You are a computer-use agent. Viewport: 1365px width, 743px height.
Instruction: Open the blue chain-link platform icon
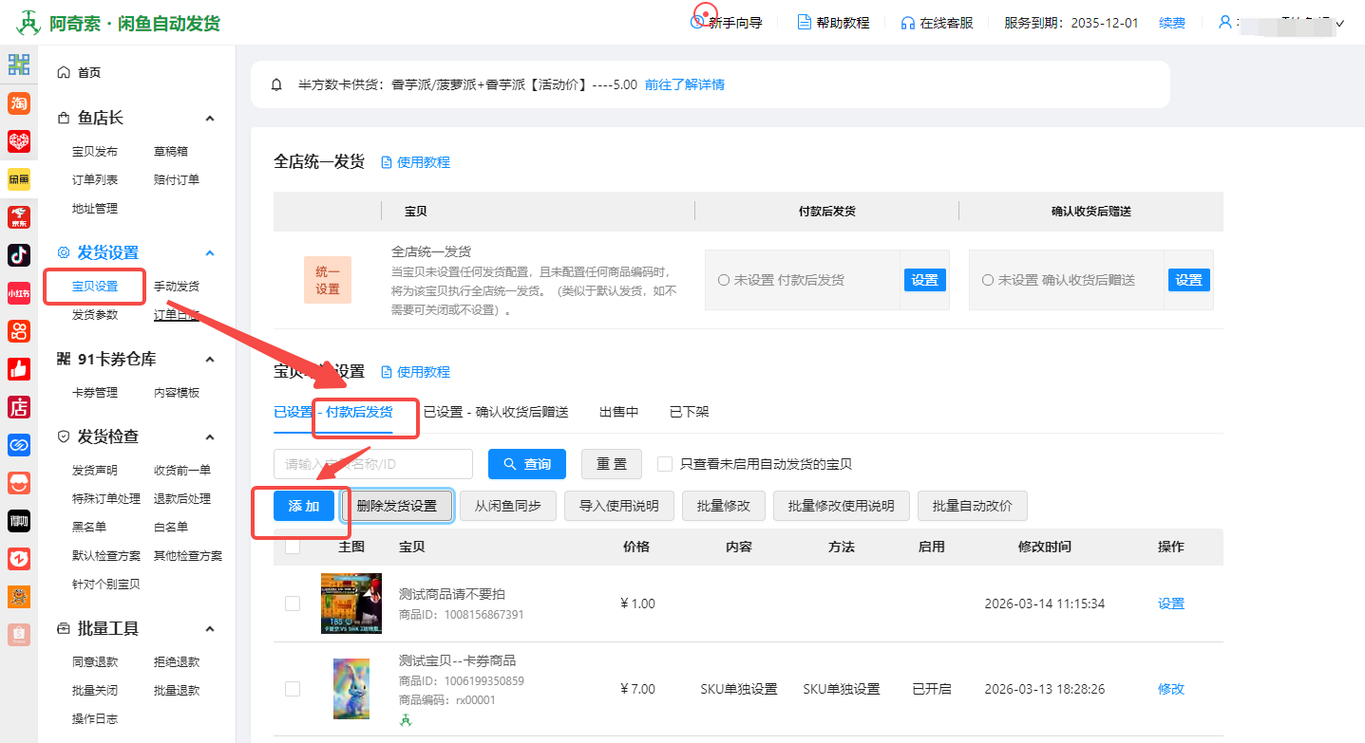tap(19, 445)
